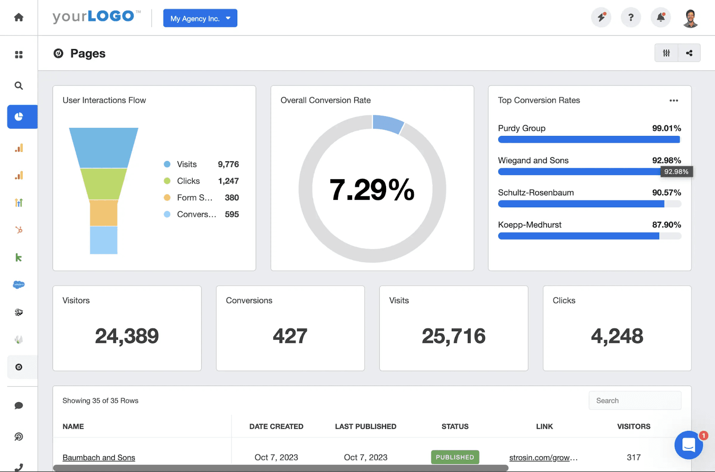Click the share icon near the Pages header
Screen dimensions: 715x472
tap(689, 53)
